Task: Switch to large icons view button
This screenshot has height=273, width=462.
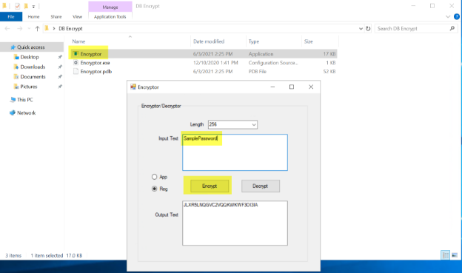Action: [455, 255]
